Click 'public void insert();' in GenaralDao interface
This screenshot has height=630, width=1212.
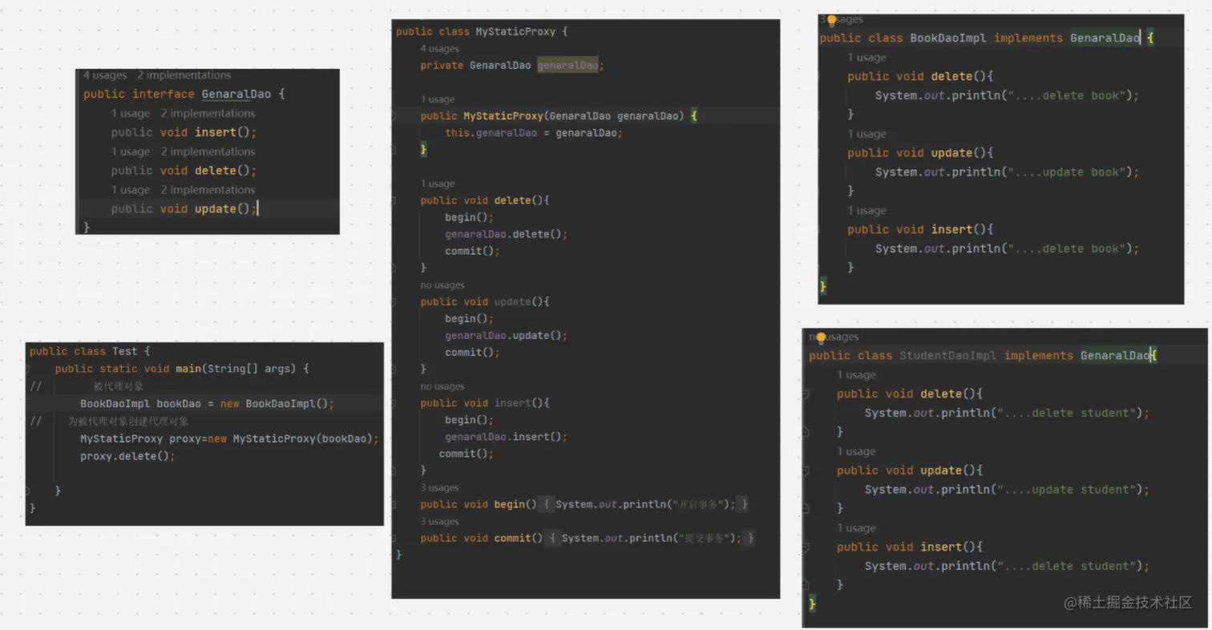[184, 132]
